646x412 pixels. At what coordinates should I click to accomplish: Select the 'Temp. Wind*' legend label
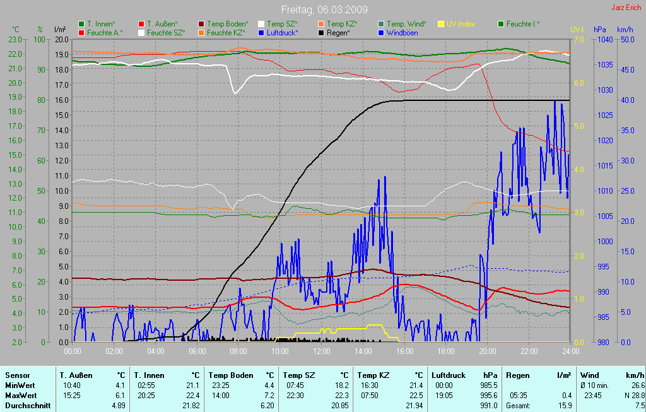(x=407, y=24)
